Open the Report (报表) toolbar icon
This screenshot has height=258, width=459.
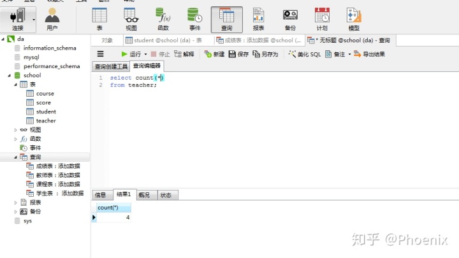258,19
